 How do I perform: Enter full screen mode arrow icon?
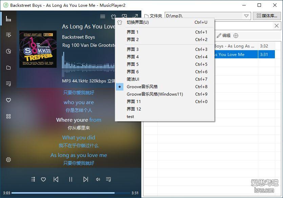pyautogui.click(x=135, y=16)
